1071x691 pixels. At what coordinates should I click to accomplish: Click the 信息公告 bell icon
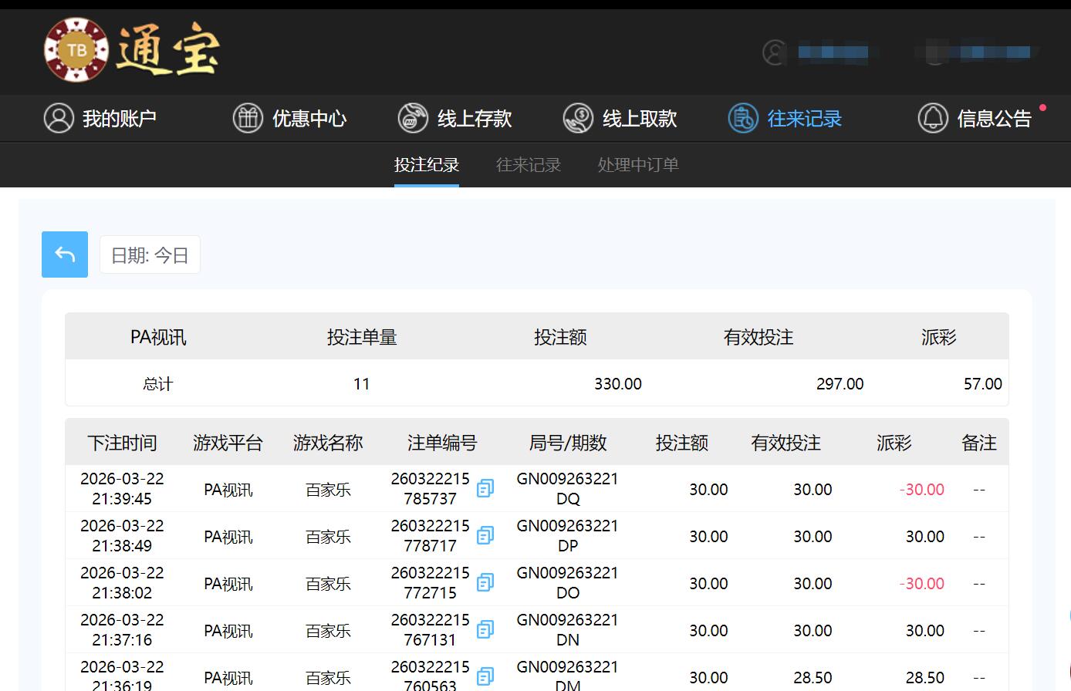(x=933, y=118)
